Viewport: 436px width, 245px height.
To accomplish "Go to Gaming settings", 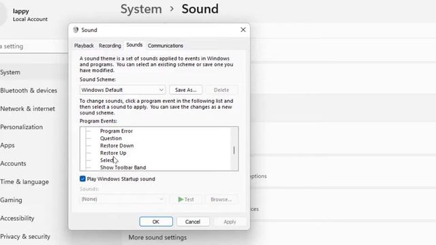I will 11,200.
